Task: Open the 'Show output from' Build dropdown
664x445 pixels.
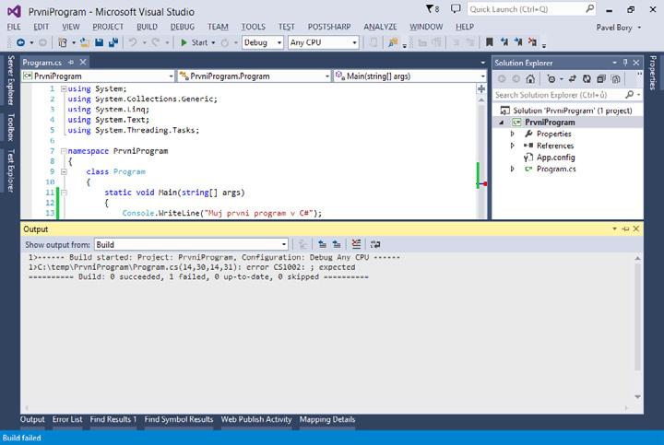Action: 192,244
